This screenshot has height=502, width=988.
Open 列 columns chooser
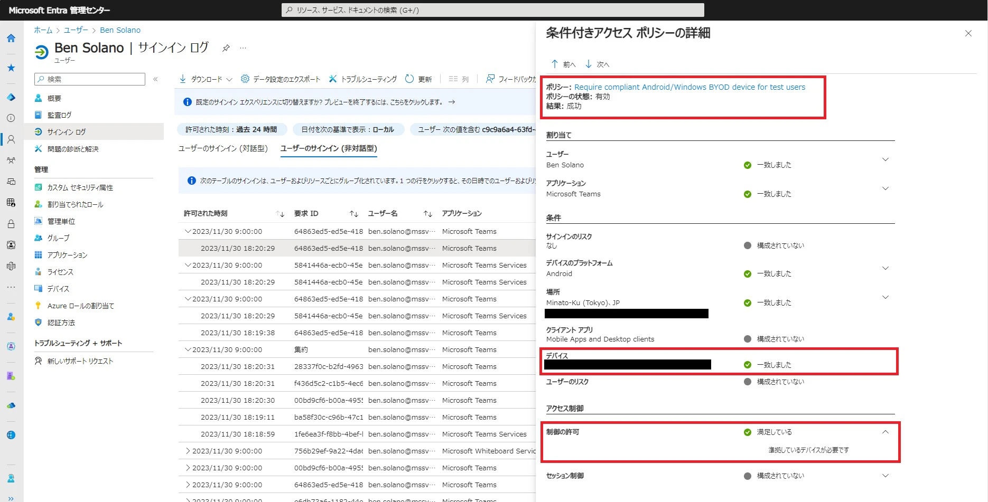[x=459, y=79]
